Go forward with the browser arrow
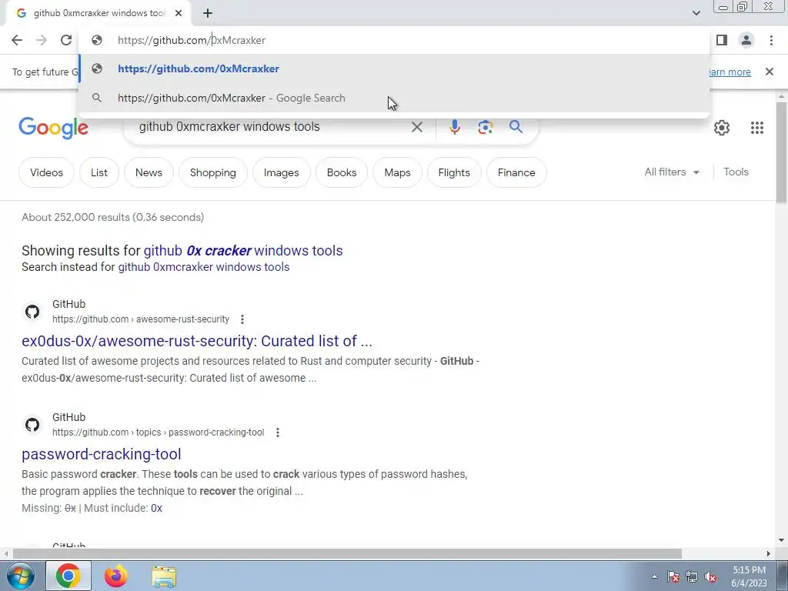This screenshot has width=788, height=591. click(x=42, y=40)
